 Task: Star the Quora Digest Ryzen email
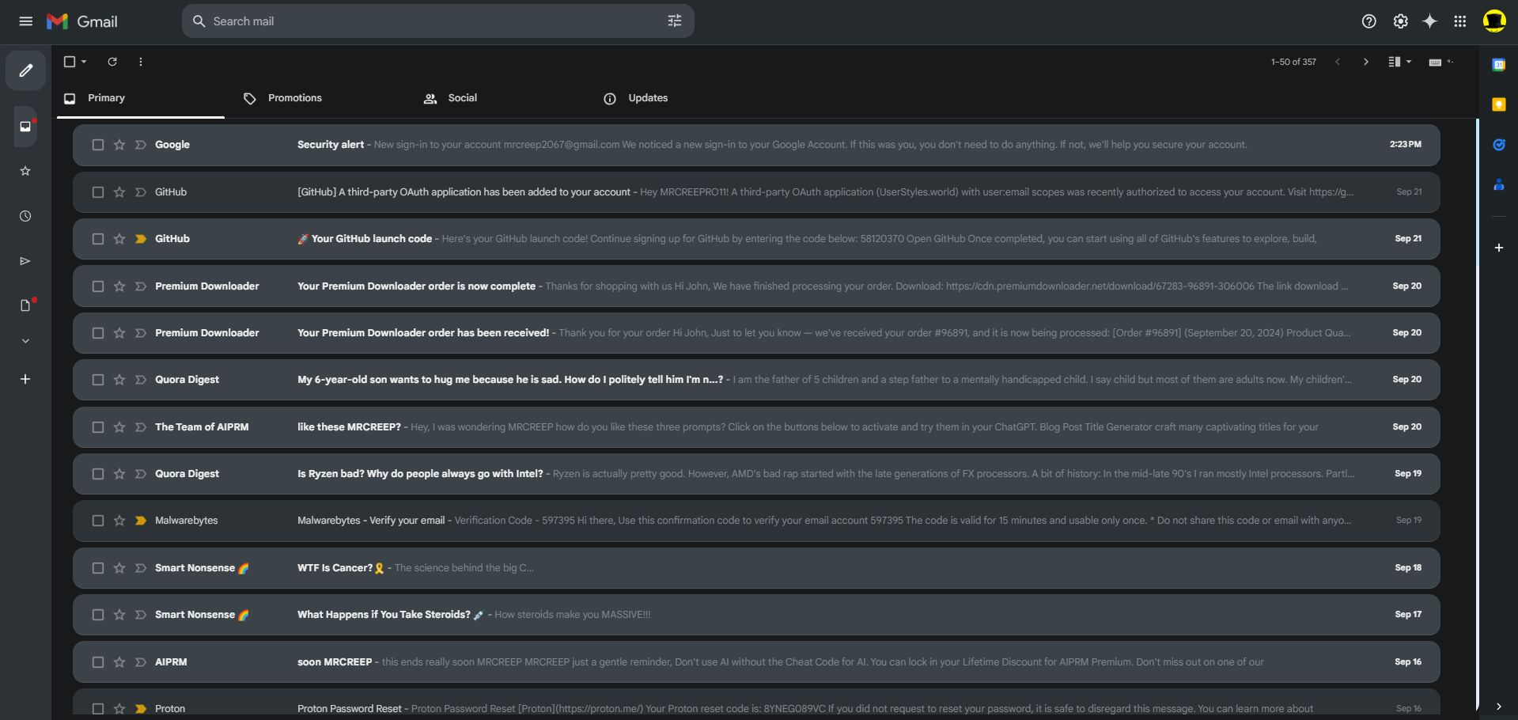pyautogui.click(x=119, y=474)
